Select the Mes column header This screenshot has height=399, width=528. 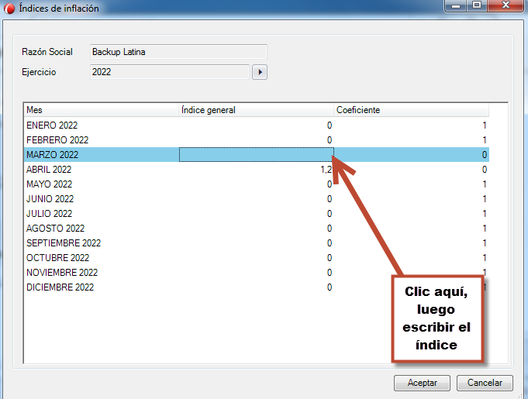[x=101, y=110]
